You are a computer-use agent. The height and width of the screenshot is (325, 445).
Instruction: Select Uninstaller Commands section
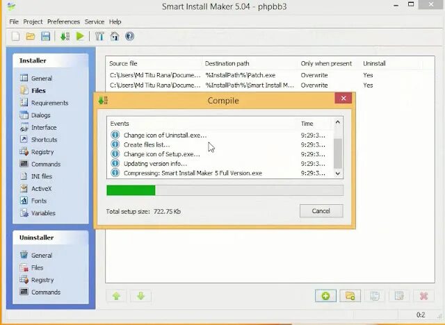(x=40, y=292)
